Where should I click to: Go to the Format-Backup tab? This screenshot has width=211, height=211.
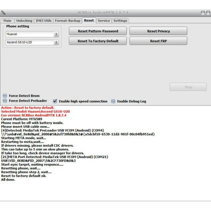point(68,21)
